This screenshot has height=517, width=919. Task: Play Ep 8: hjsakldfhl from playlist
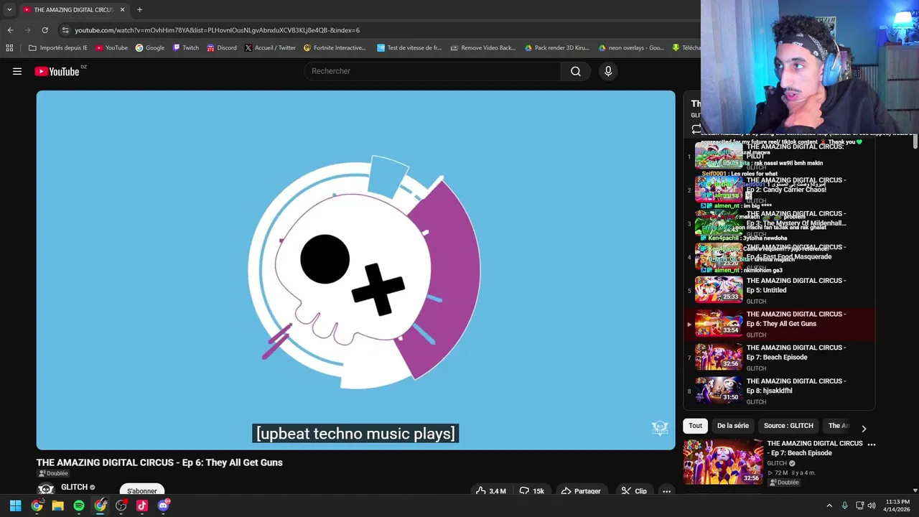coord(779,391)
